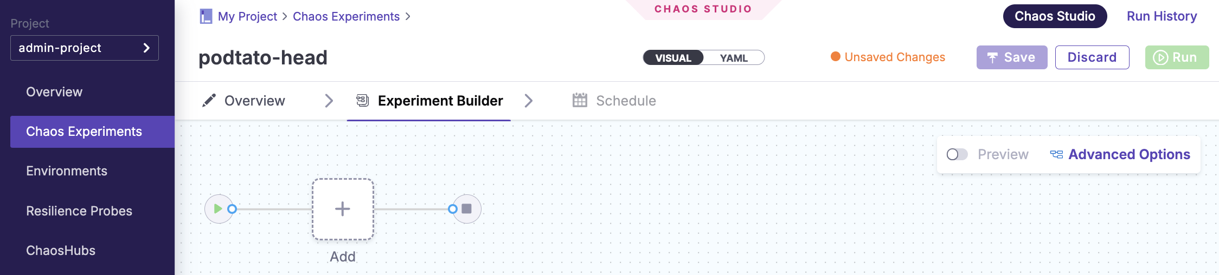The height and width of the screenshot is (275, 1219).
Task: Click the chevron after the Overview step
Action: tap(329, 101)
